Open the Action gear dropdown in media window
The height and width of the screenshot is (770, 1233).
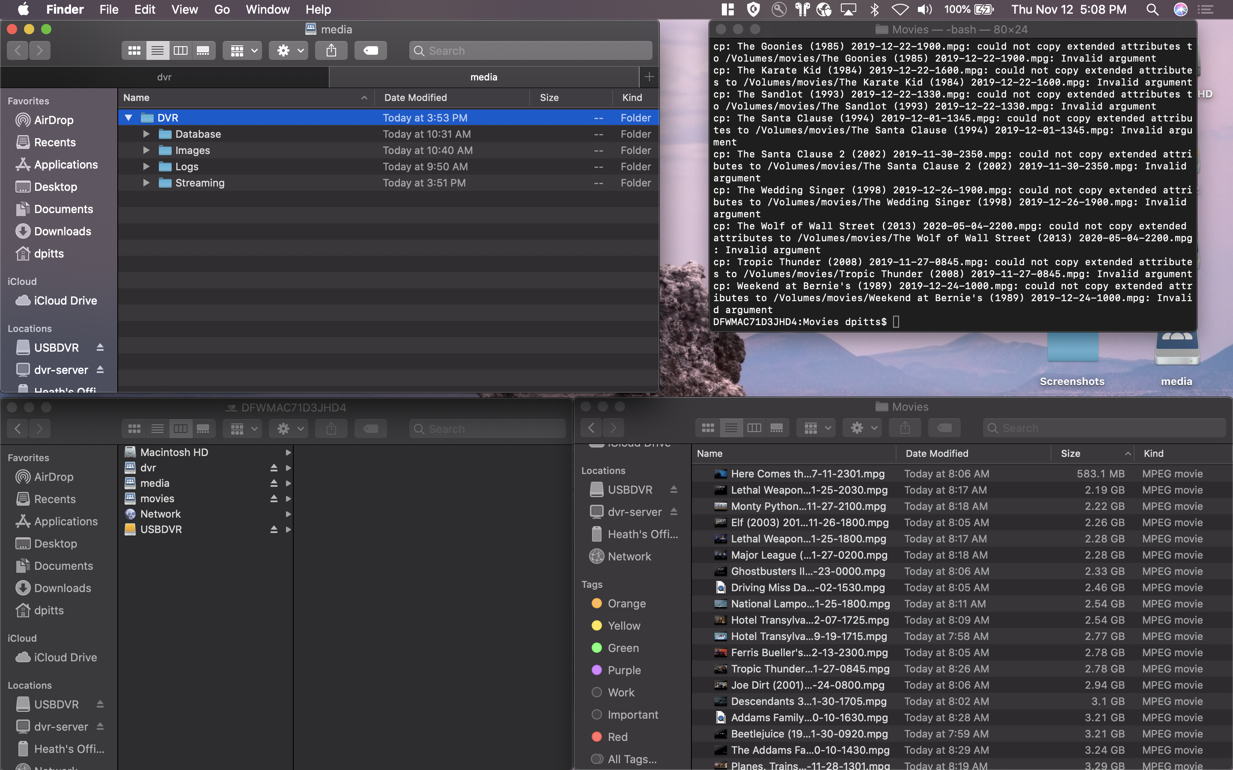point(289,50)
